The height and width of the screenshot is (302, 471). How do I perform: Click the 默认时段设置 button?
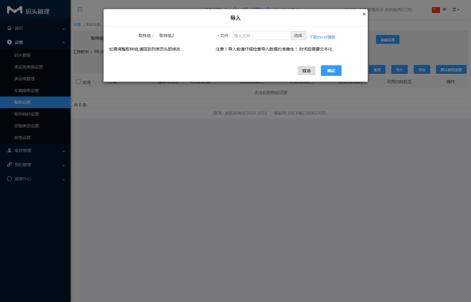[451, 70]
